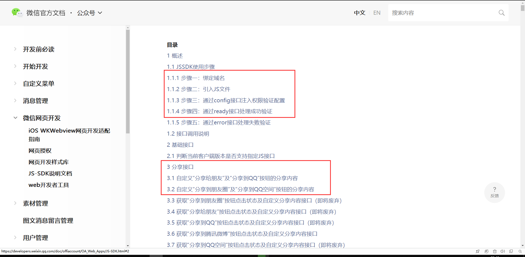525x257 pixels.
Task: Switch language to 中文
Action: (360, 13)
